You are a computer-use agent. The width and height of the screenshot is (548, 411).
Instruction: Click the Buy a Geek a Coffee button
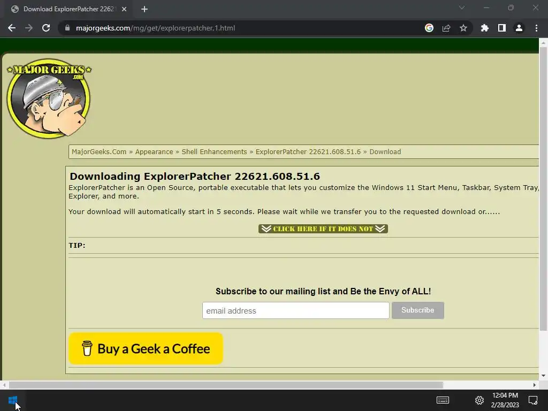pyautogui.click(x=146, y=348)
